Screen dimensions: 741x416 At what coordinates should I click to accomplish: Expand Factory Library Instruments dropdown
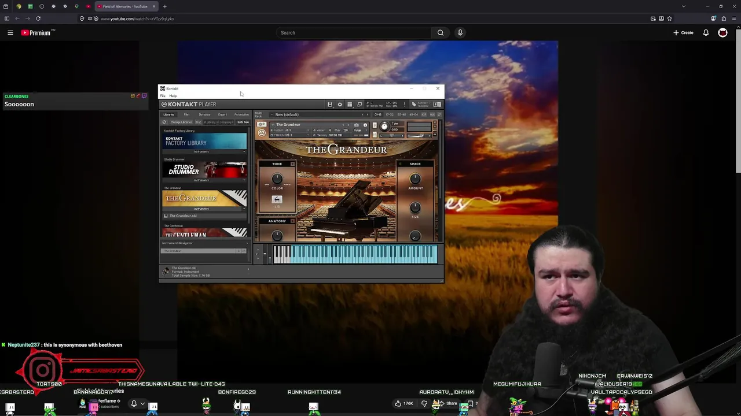(244, 151)
